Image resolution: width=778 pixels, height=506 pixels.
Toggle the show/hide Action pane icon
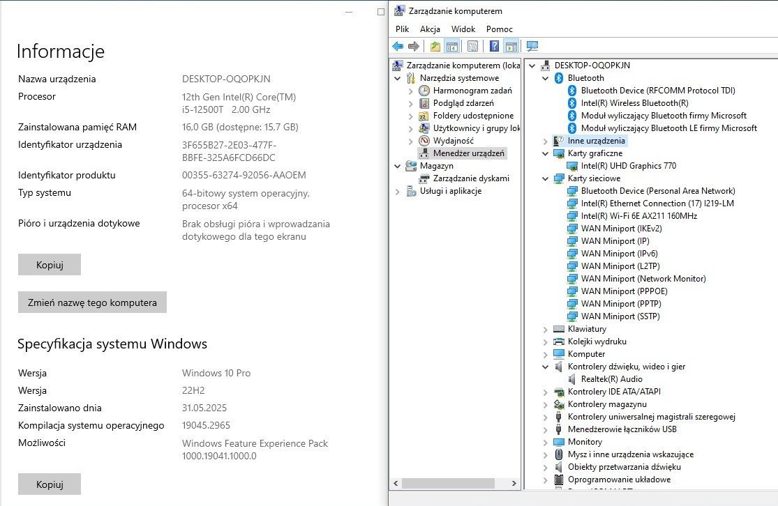click(511, 47)
